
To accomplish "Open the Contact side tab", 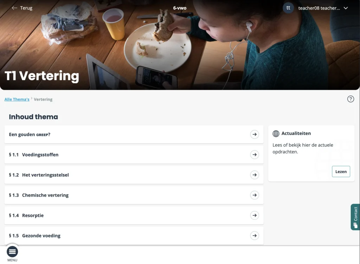I will pos(355,217).
